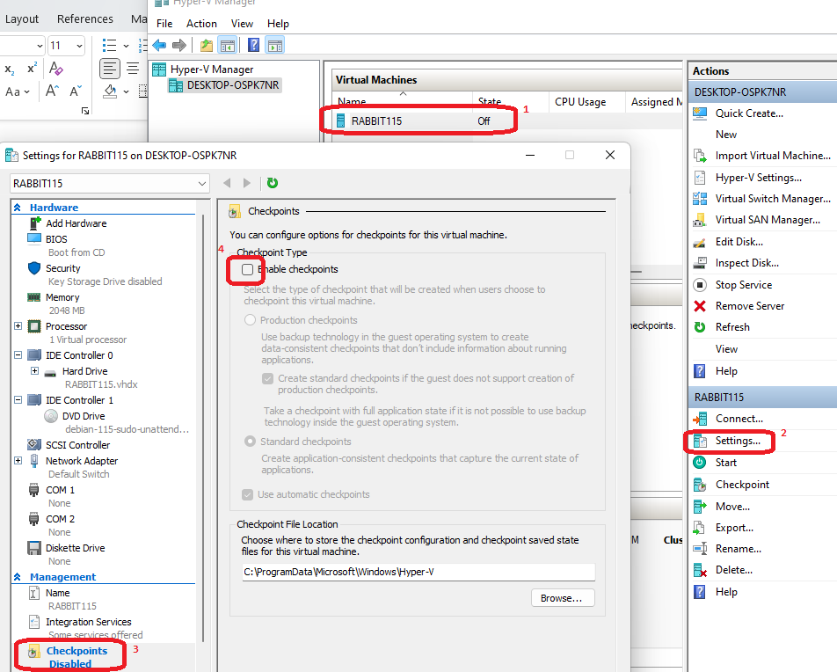Click the Back arrow in Hyper-V Manager toolbar
This screenshot has height=672, width=837.
click(x=159, y=46)
